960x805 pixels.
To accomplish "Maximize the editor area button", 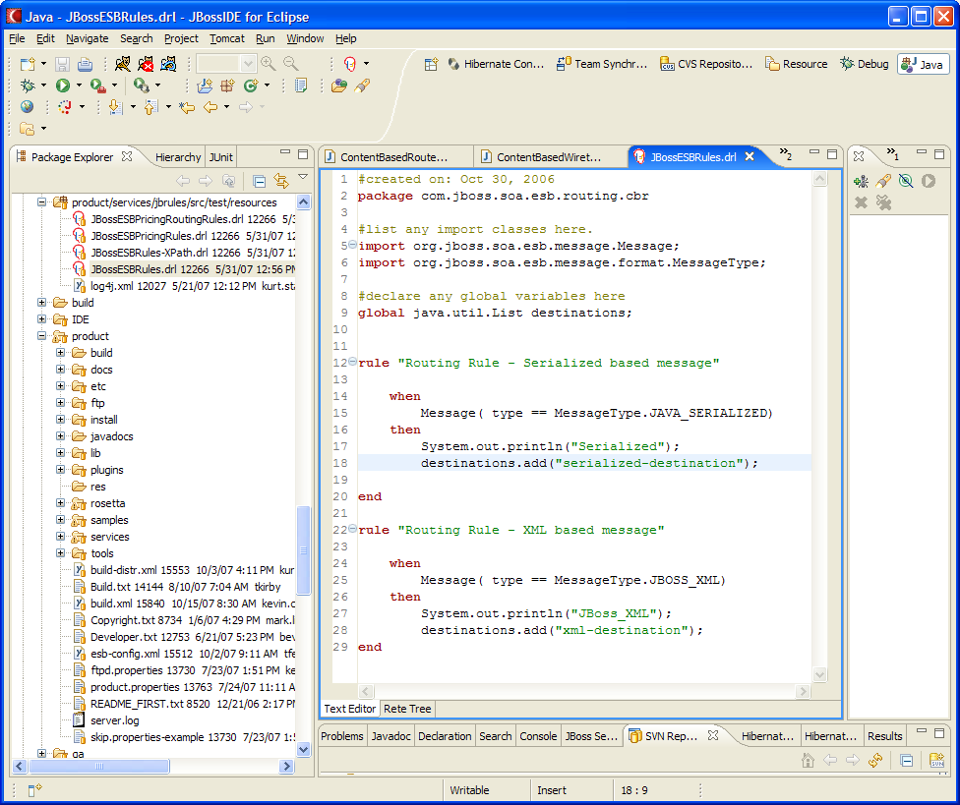I will 831,154.
